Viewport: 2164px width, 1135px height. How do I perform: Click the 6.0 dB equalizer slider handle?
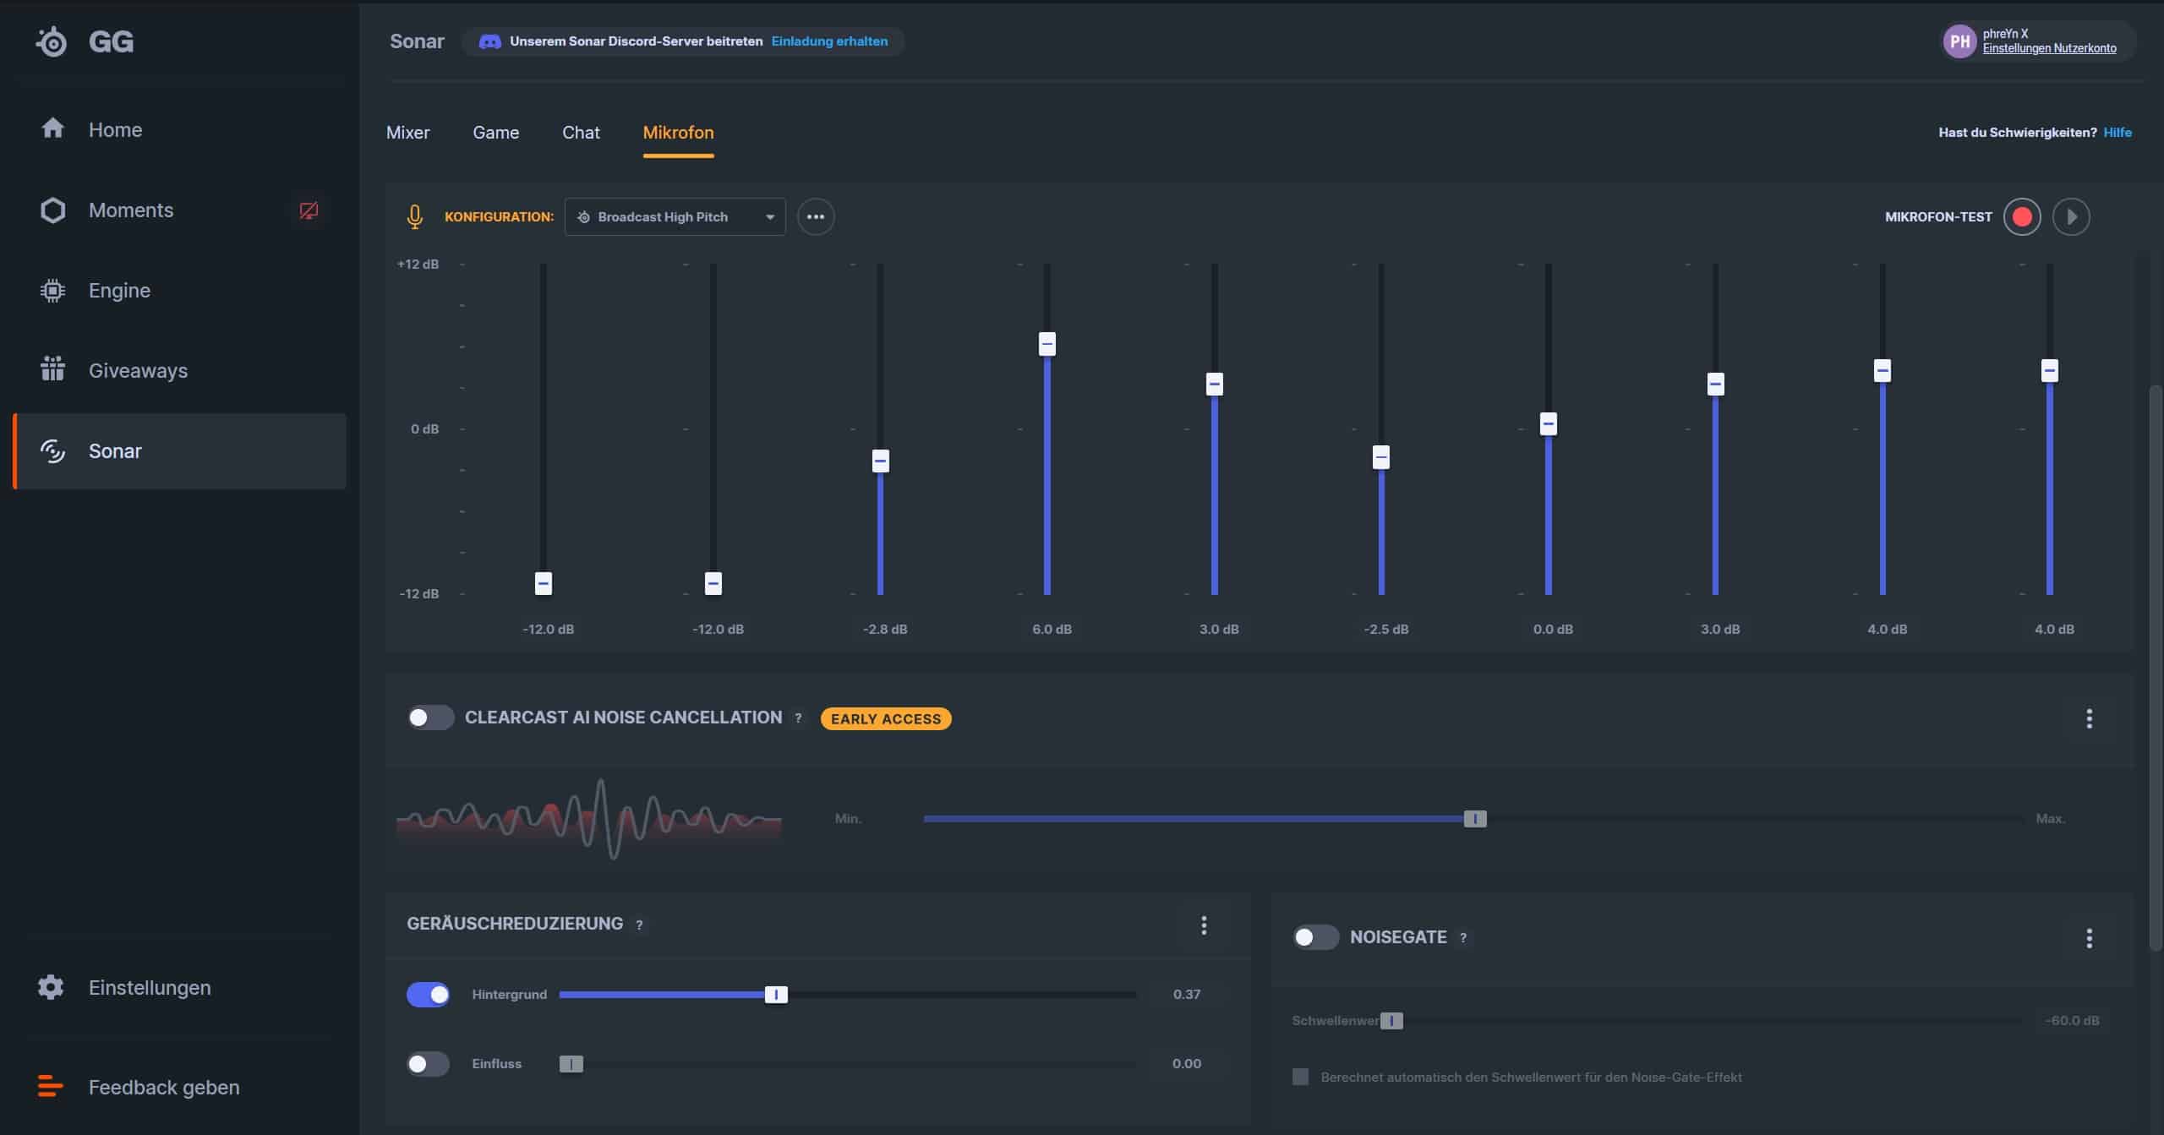tap(1046, 344)
